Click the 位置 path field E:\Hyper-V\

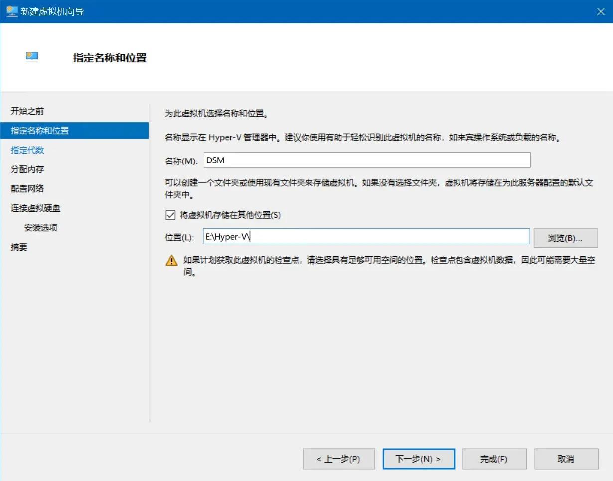(x=367, y=237)
